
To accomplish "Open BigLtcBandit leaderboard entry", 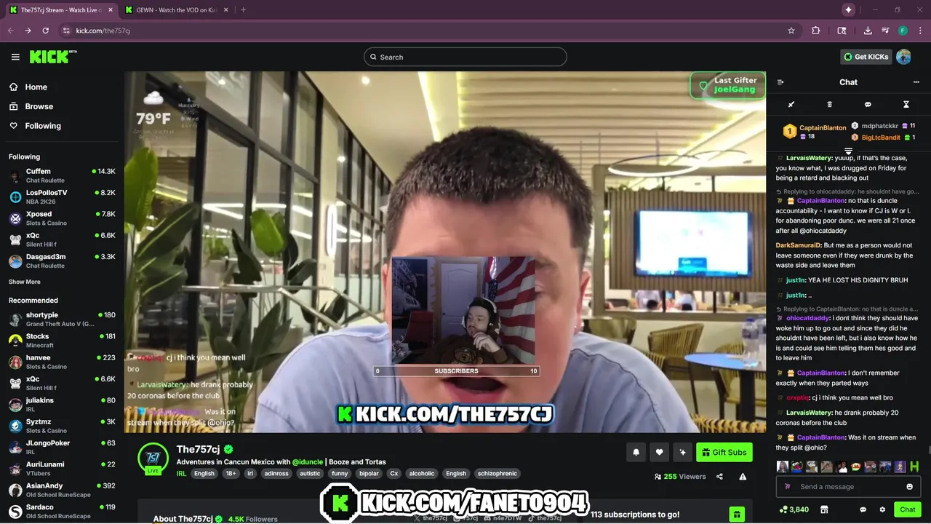I will 882,137.
